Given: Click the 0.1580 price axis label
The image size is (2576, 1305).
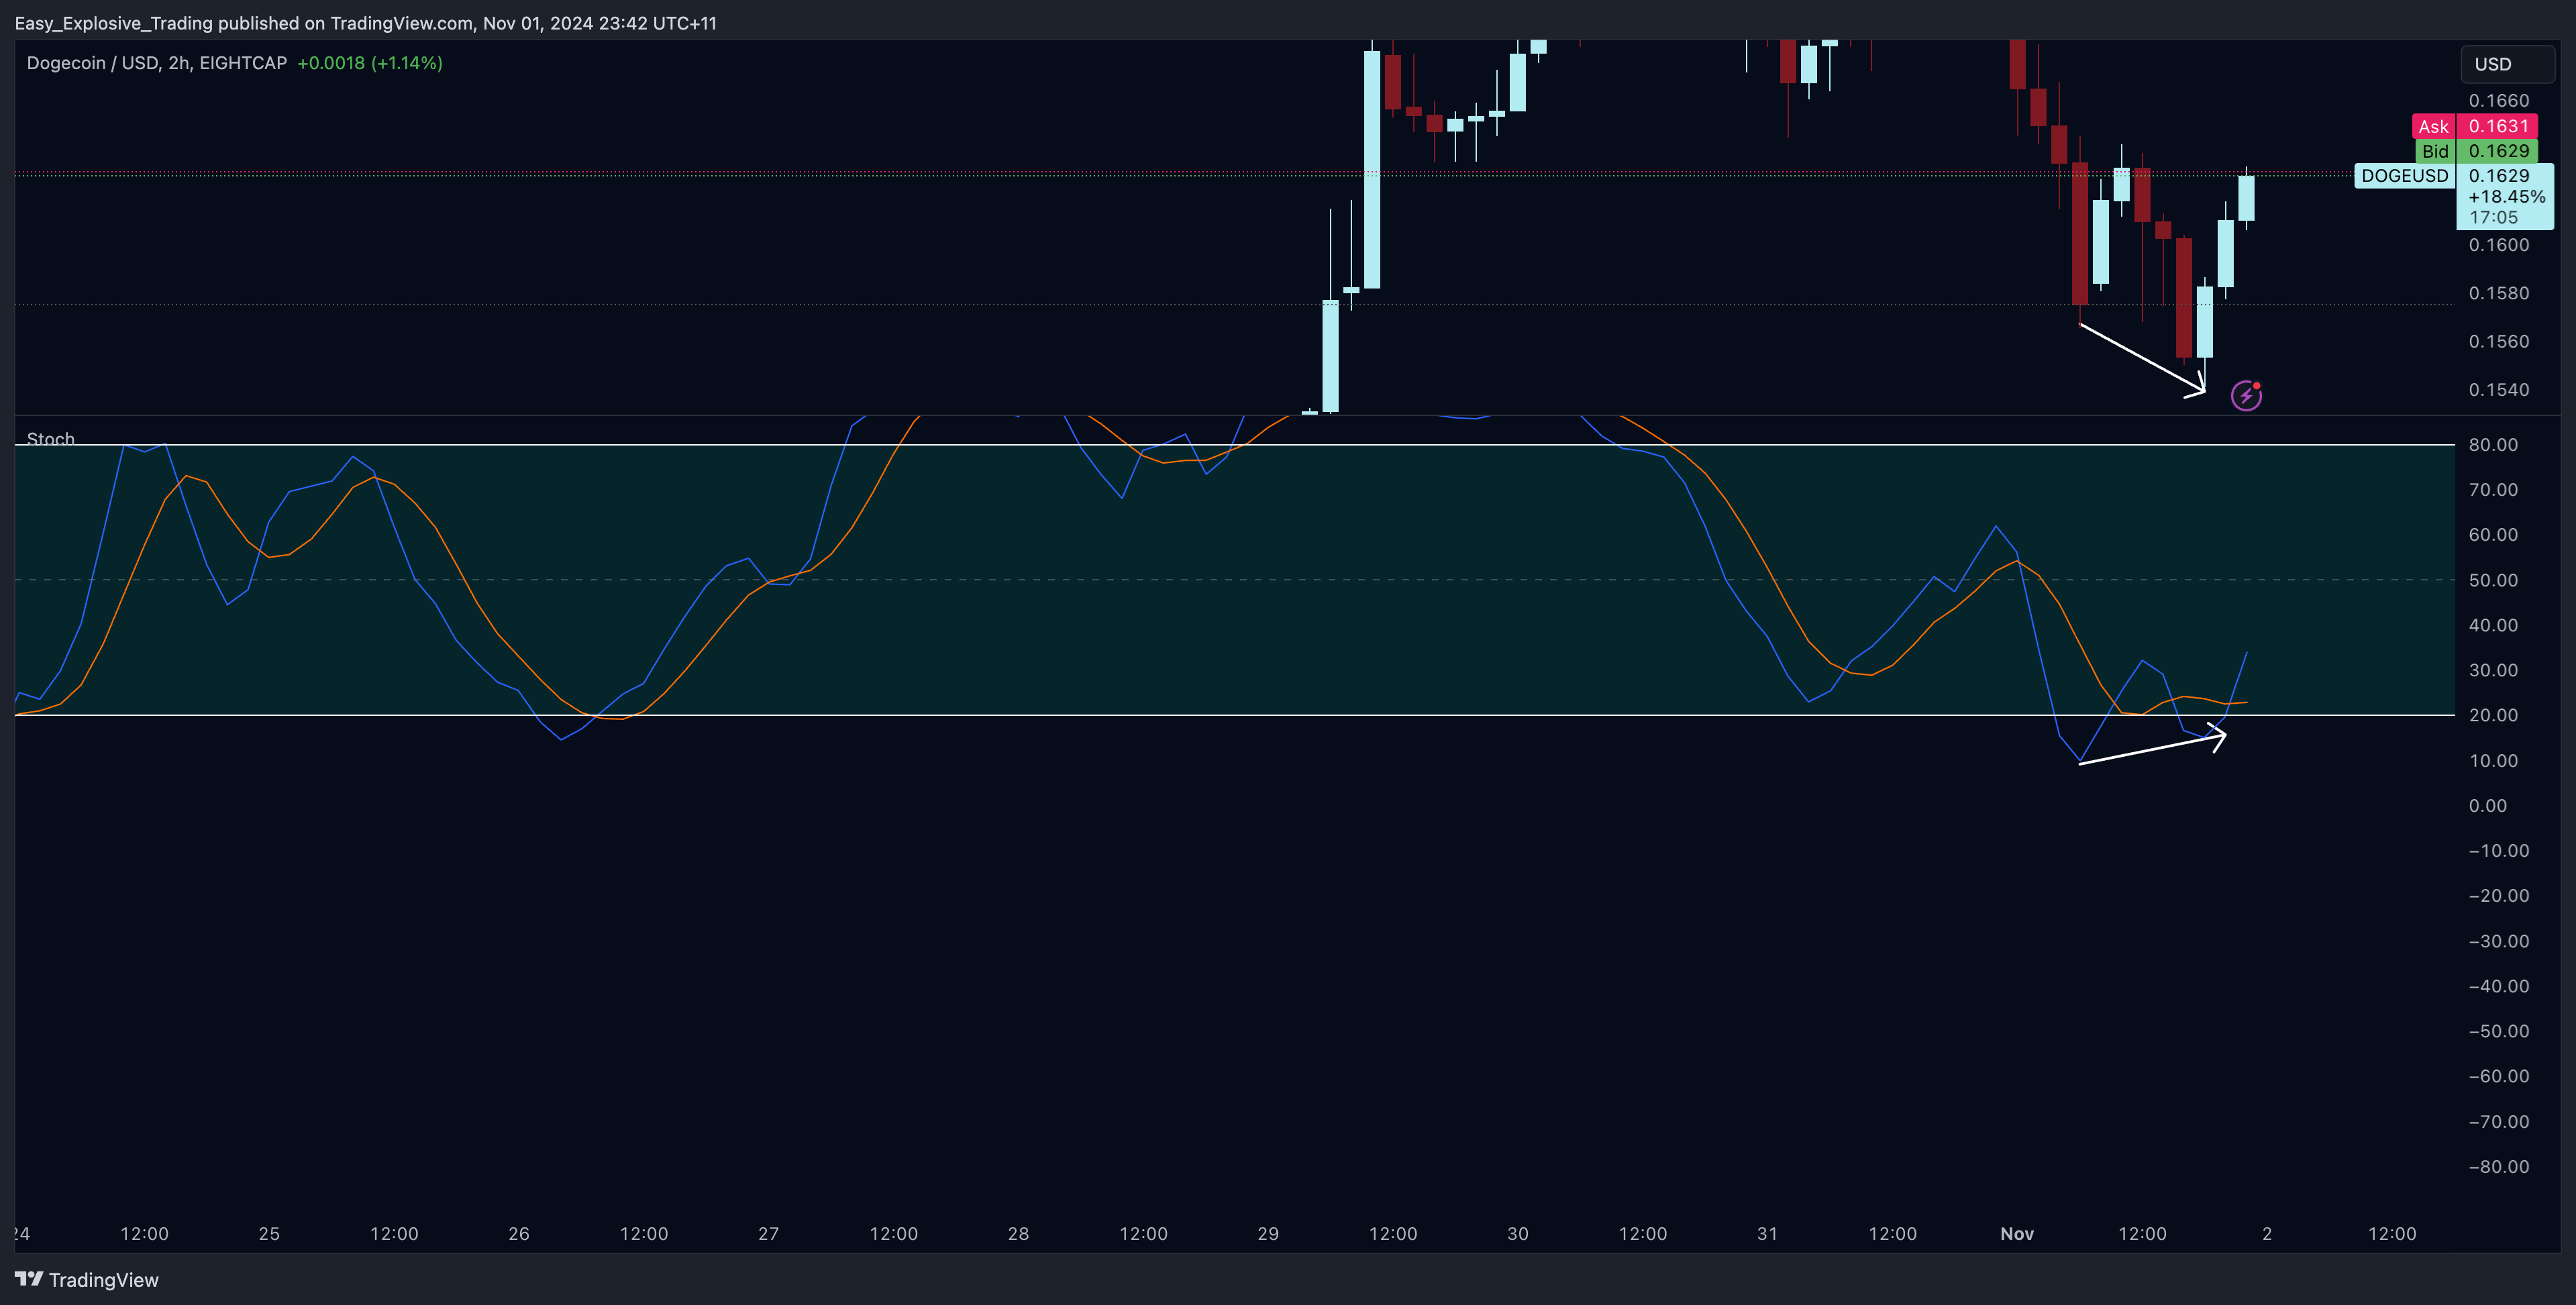Looking at the screenshot, I should point(2498,293).
